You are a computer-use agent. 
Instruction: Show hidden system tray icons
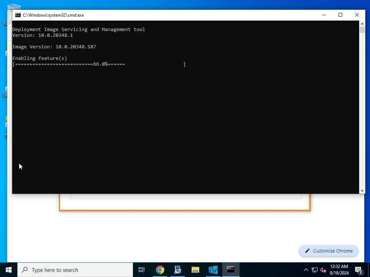click(306, 270)
